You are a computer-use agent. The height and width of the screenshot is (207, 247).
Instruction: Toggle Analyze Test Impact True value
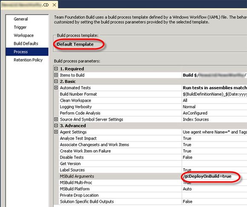(215, 138)
